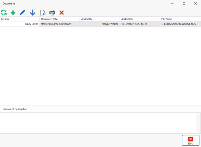The width and height of the screenshot is (201, 147).
Task: Edit the document using the pencil icon
Action: pyautogui.click(x=22, y=13)
